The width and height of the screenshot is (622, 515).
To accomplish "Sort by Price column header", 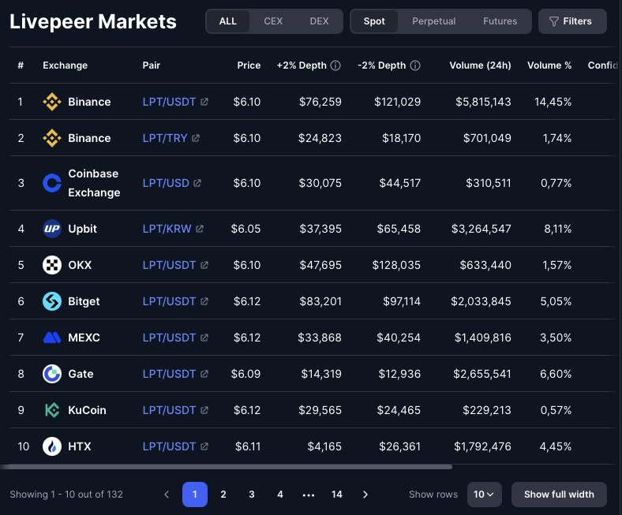I will (x=249, y=65).
